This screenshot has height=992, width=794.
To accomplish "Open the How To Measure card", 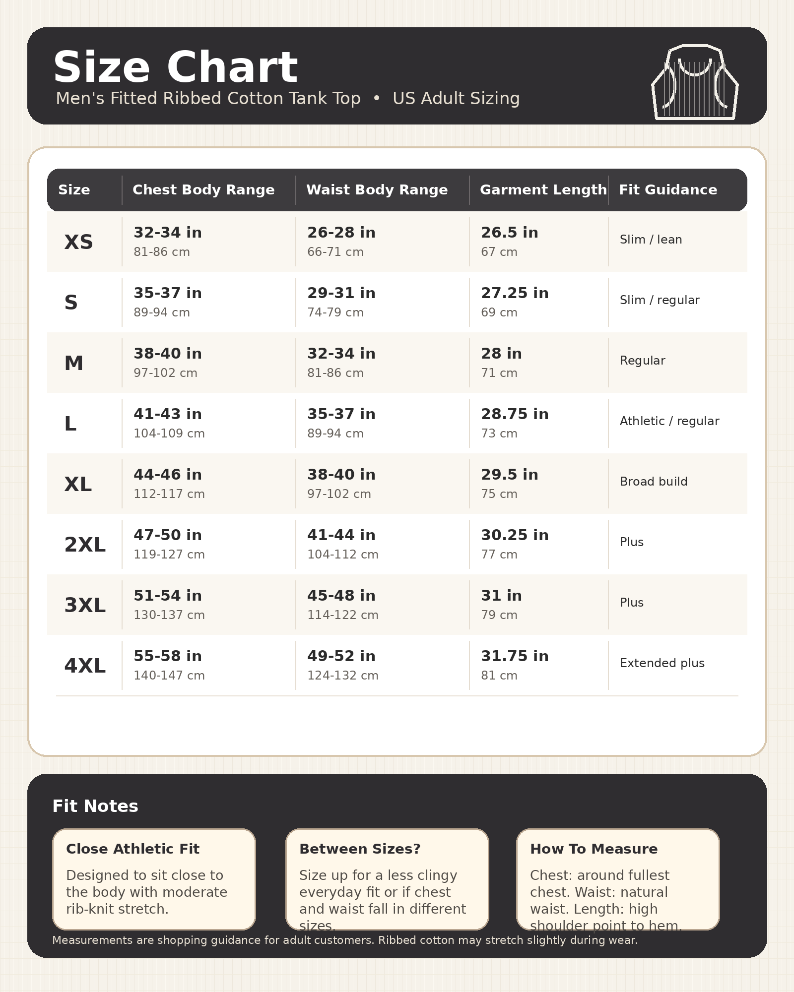I will [618, 879].
